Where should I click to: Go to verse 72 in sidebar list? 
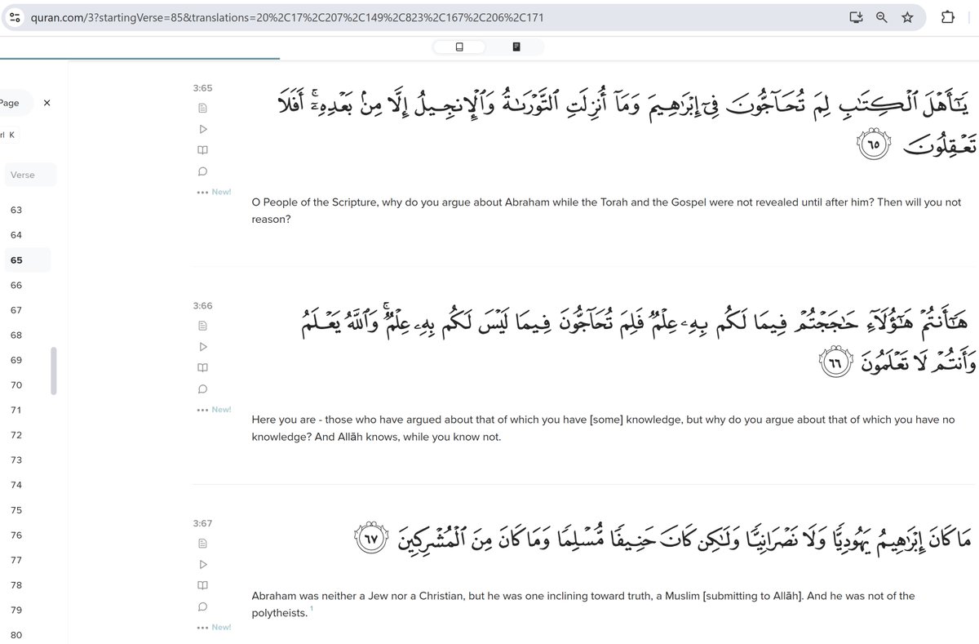tap(17, 435)
